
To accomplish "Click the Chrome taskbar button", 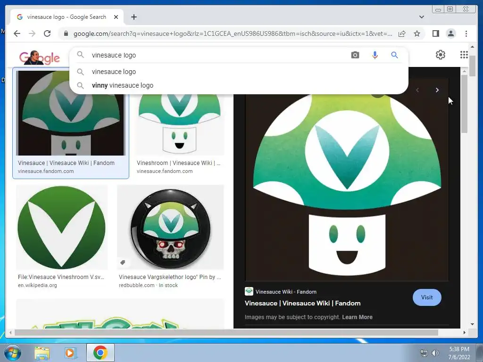I will [x=100, y=353].
